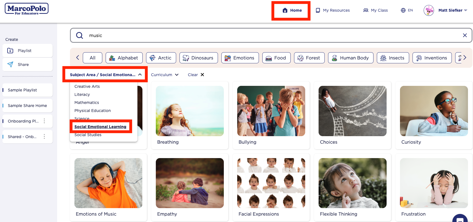Choose Social Emotional Learning subject

100,127
